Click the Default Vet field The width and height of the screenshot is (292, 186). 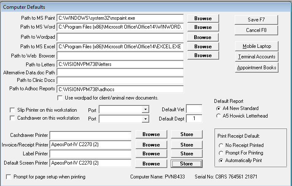tap(194, 109)
